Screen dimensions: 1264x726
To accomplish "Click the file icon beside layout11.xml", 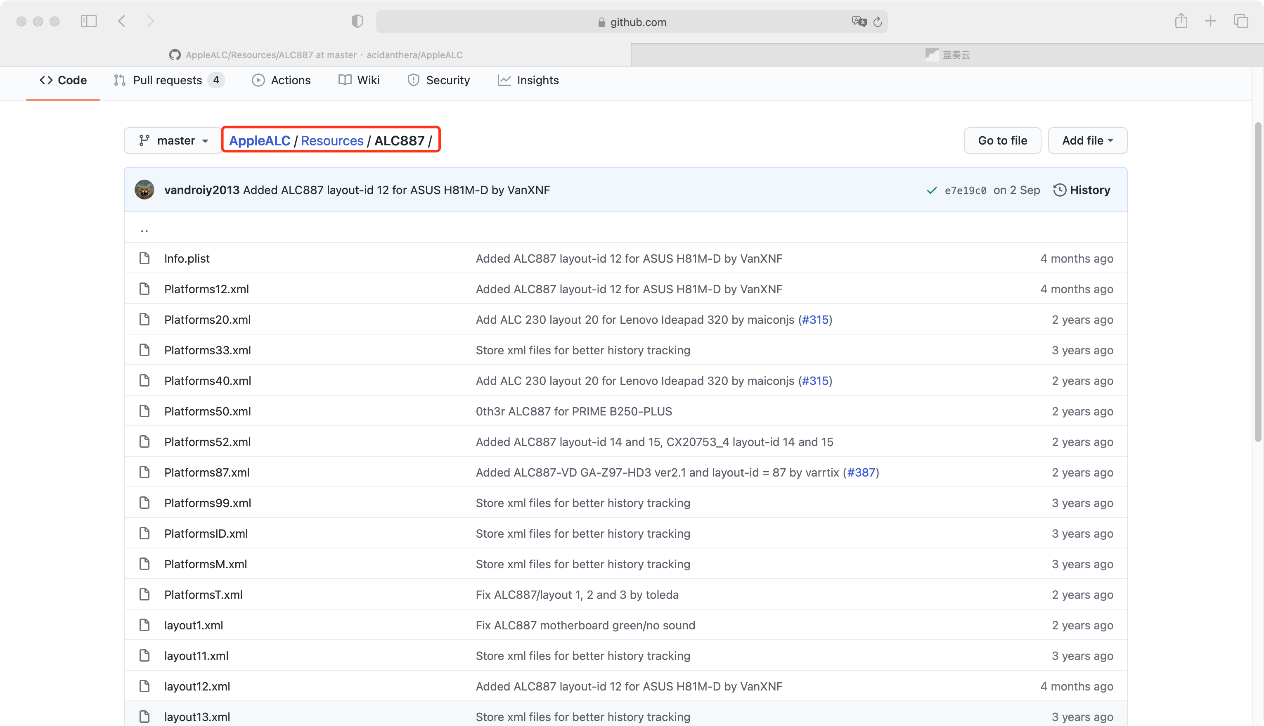I will 144,656.
